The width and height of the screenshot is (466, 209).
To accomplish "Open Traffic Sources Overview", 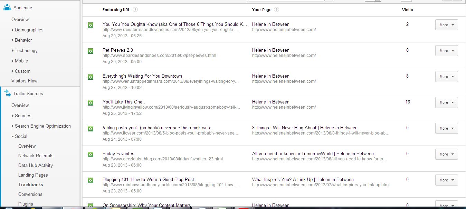I will 20,106.
